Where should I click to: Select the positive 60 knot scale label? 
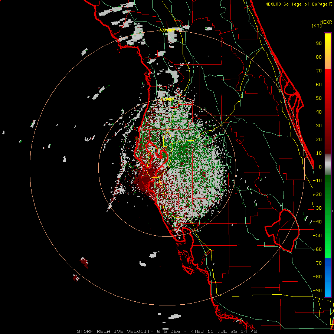tap(319, 84)
